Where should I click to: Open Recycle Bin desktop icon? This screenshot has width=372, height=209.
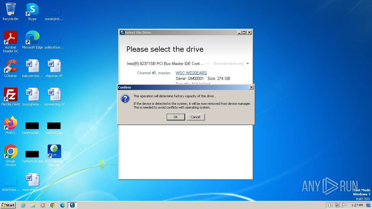point(10,12)
